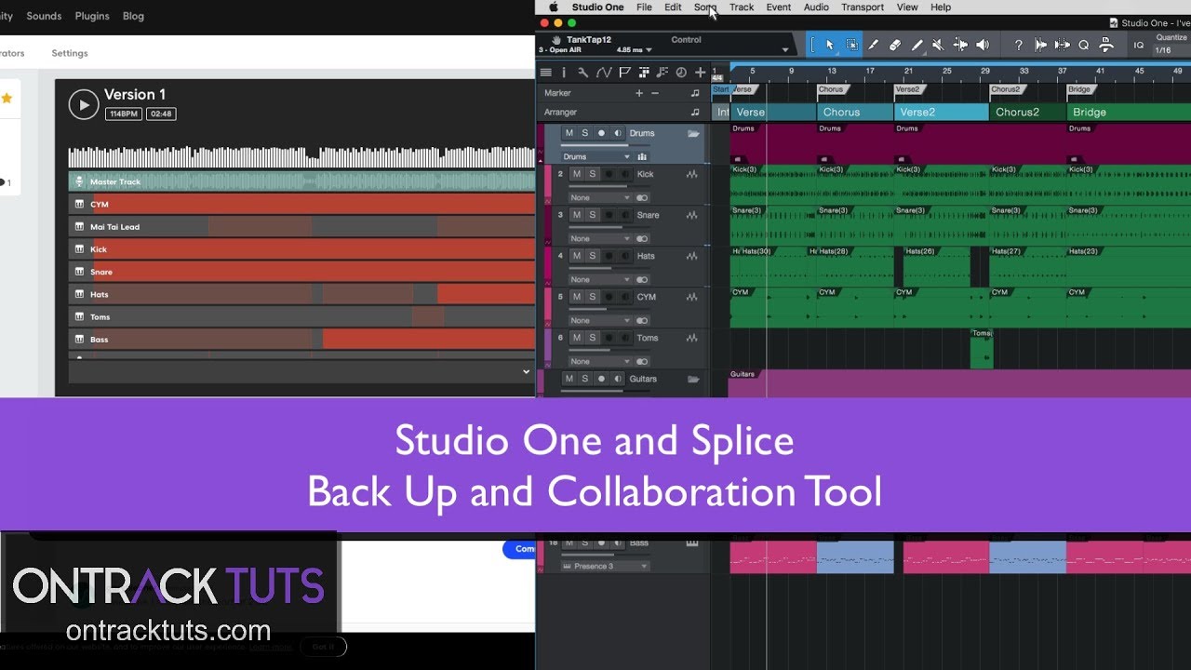
Task: Solo the Guitars folder track
Action: pyautogui.click(x=584, y=379)
